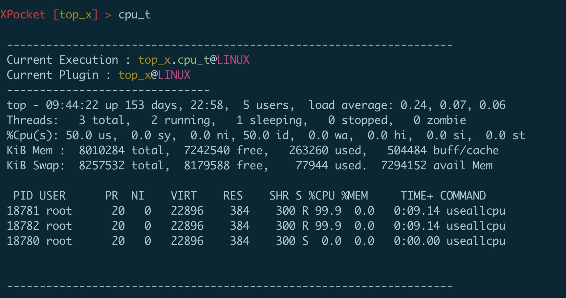The height and width of the screenshot is (298, 566).
Task: Click the PID column header
Action: tap(23, 196)
